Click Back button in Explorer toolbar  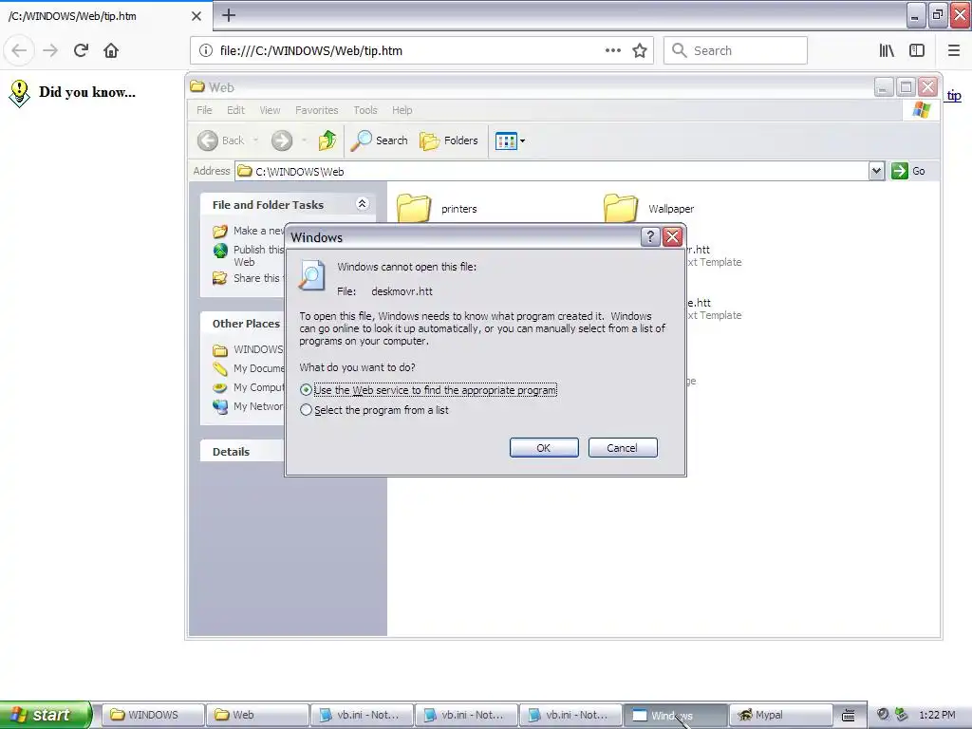click(x=221, y=140)
